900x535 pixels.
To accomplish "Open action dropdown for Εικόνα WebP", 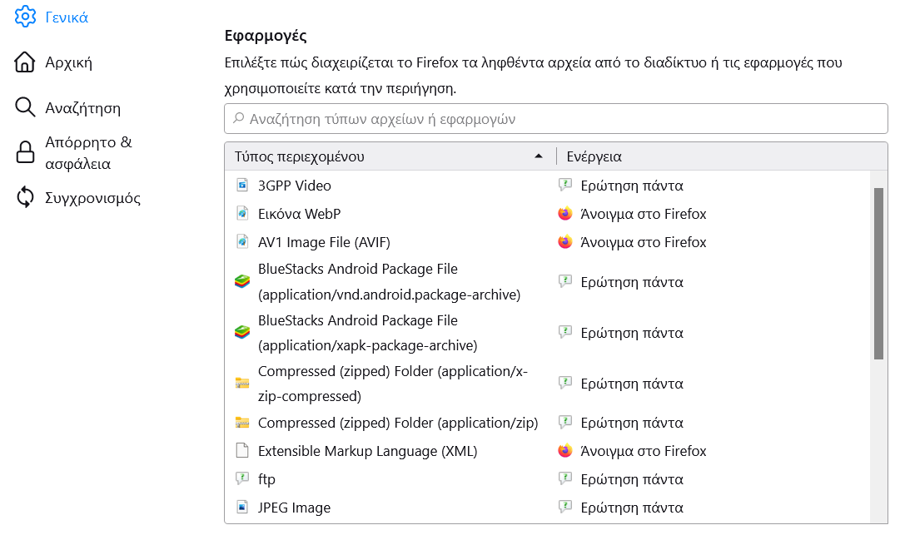I will [x=712, y=214].
